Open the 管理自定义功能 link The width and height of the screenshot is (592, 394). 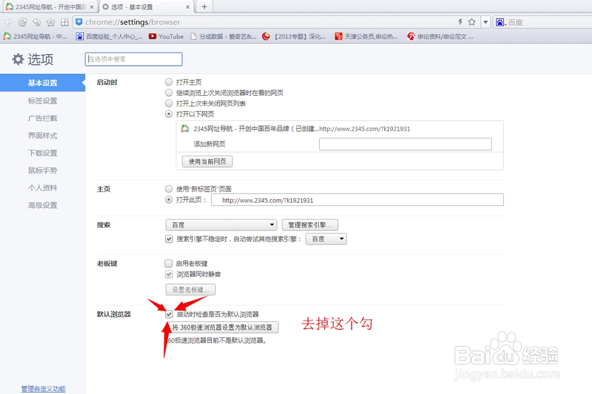43,389
